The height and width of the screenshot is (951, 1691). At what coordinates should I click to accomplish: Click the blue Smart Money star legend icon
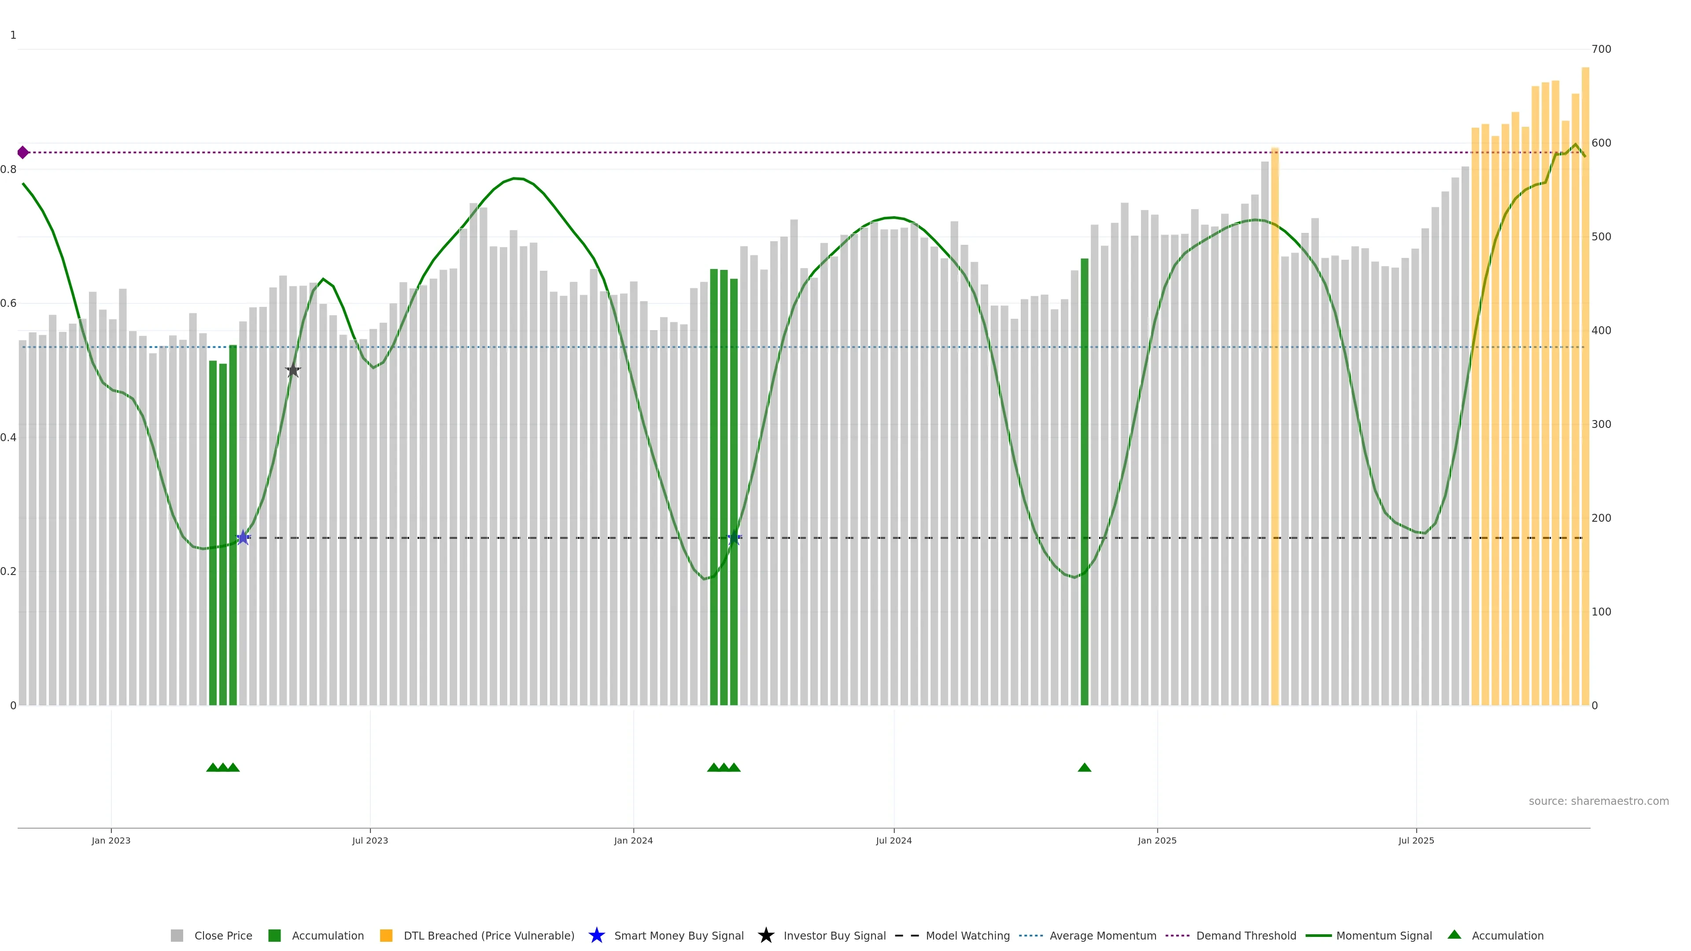(x=596, y=935)
